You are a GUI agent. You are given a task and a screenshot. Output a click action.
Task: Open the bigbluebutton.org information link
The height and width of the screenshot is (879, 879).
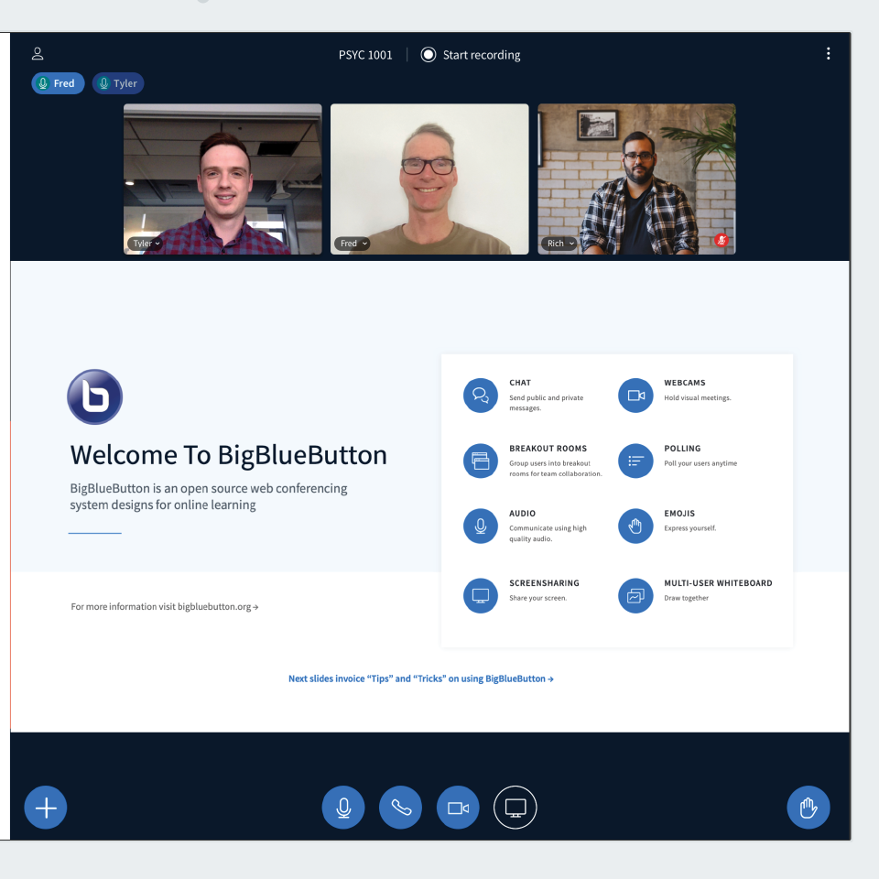[164, 606]
